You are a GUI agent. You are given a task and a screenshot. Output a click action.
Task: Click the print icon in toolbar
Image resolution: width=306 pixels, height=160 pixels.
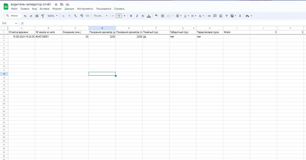pyautogui.click(x=37, y=16)
